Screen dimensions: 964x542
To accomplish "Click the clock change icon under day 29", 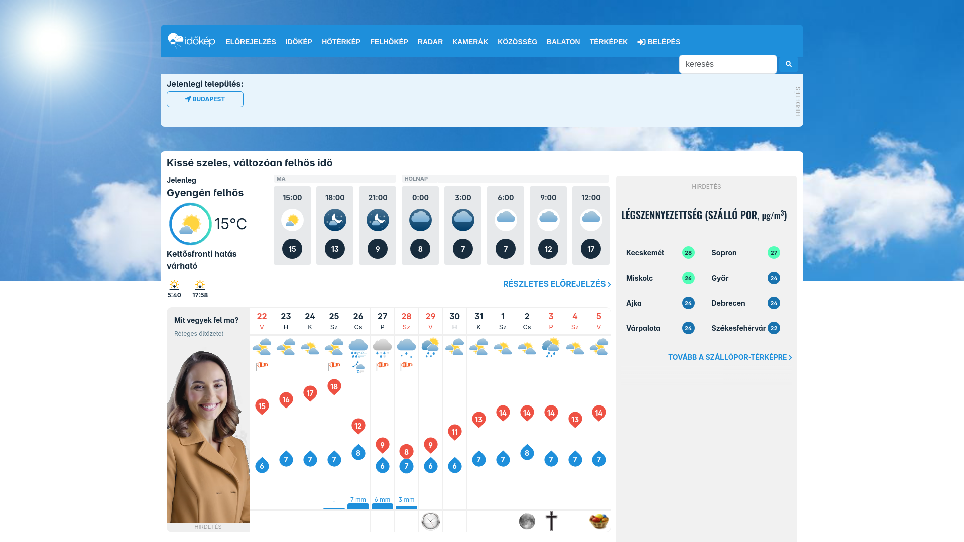I will click(430, 521).
